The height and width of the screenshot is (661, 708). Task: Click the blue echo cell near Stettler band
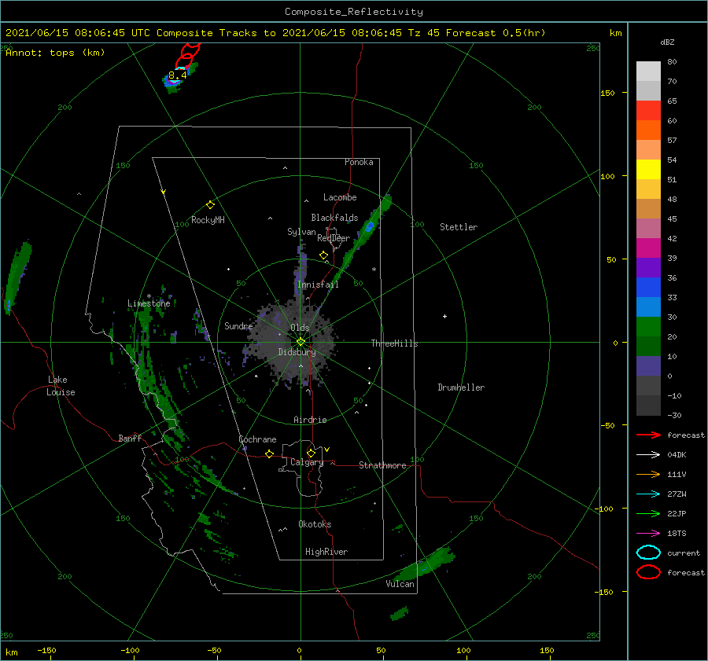tap(370, 226)
